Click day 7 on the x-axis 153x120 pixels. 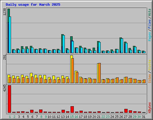click(x=37, y=117)
